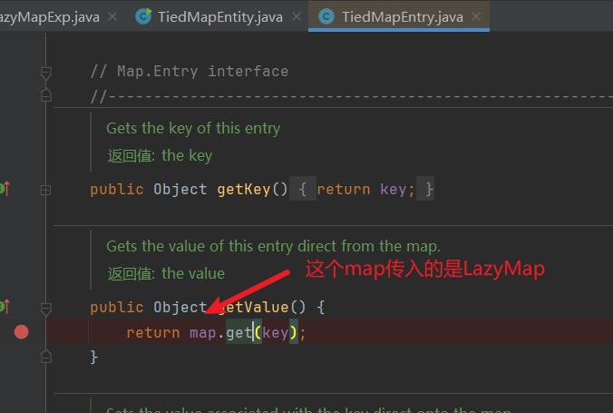
Task: Click fold end marker at the dashed comment line
Action: [45, 94]
